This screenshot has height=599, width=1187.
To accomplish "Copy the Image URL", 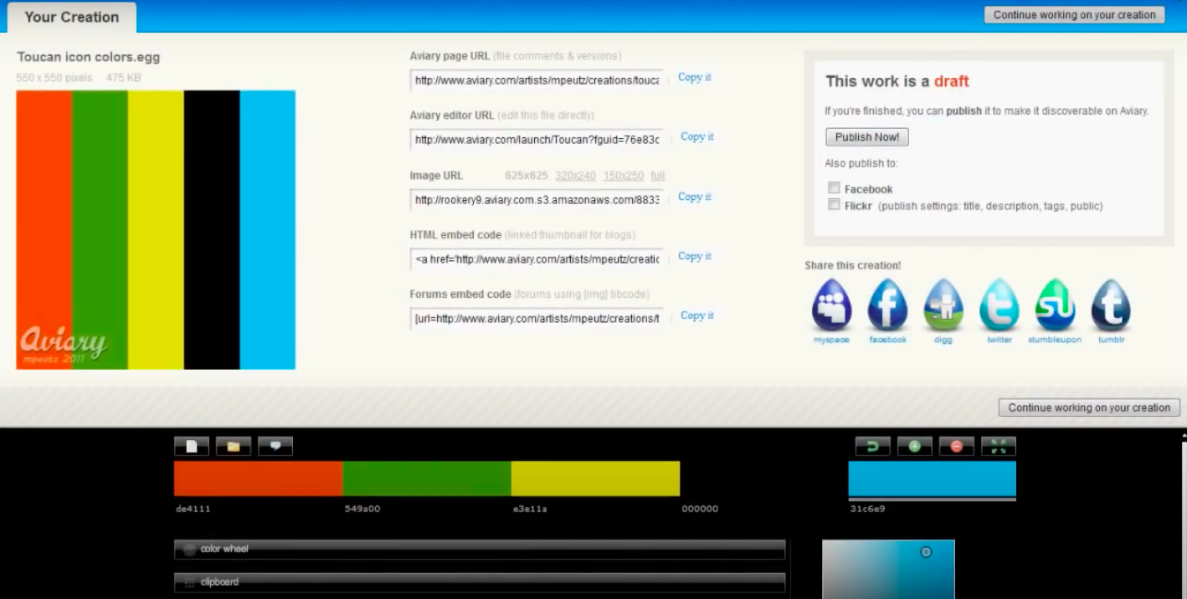I will coord(695,197).
